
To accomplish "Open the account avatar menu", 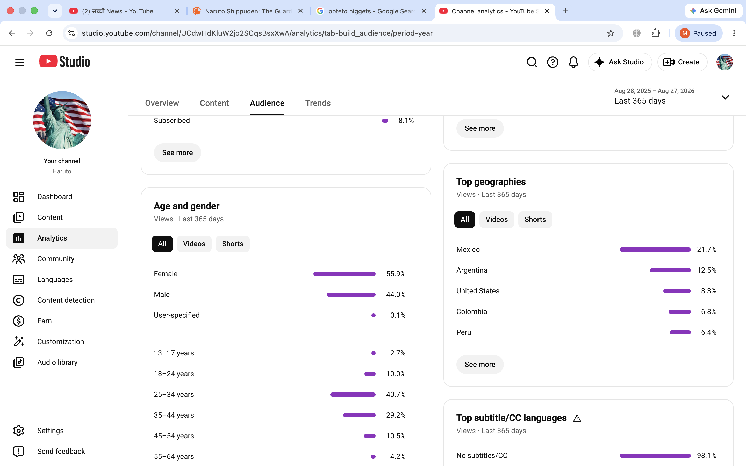I will click(725, 62).
